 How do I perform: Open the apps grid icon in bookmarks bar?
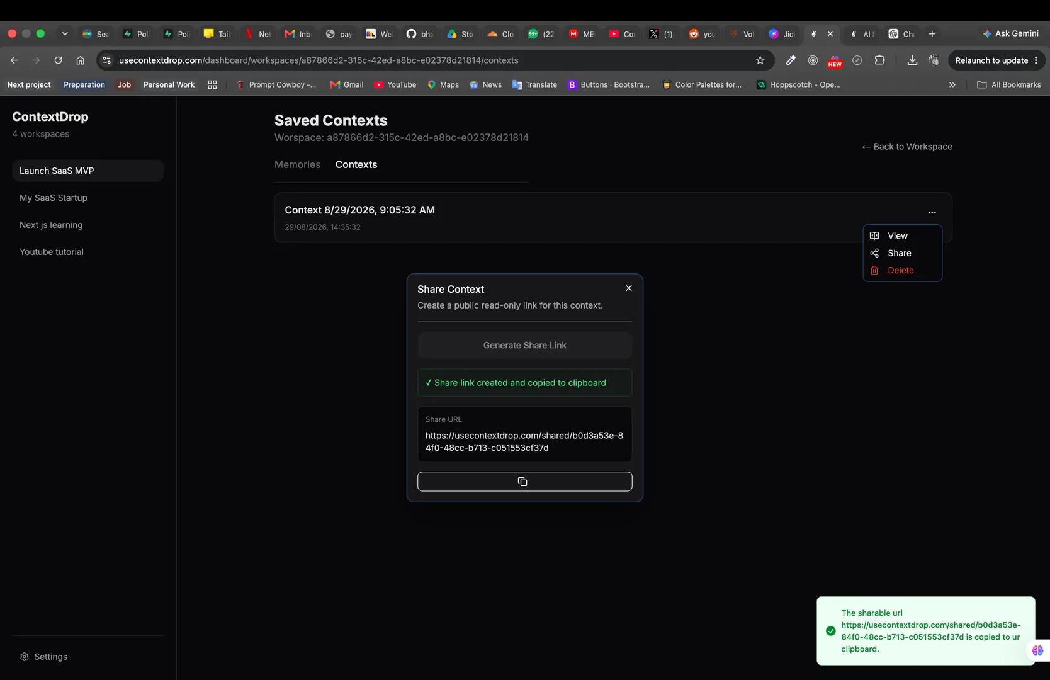212,84
